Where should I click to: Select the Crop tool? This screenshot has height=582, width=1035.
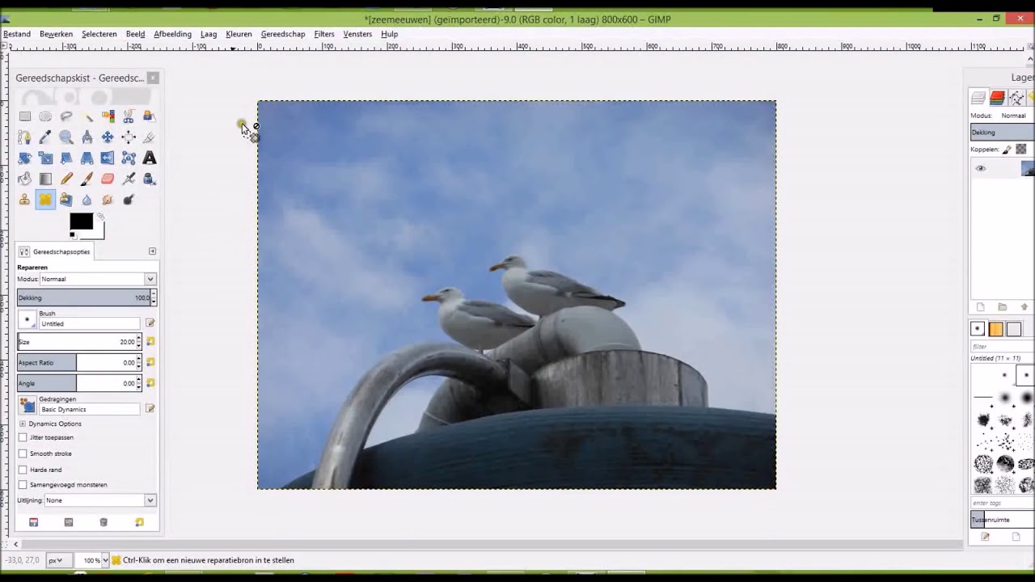click(149, 137)
